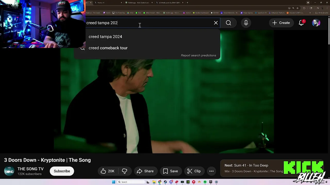
Task: Clear the YouTube search text with the X icon
Action: tap(216, 23)
